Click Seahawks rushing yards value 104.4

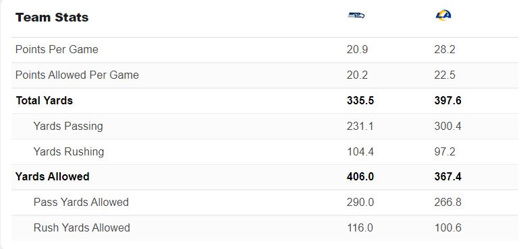(360, 151)
